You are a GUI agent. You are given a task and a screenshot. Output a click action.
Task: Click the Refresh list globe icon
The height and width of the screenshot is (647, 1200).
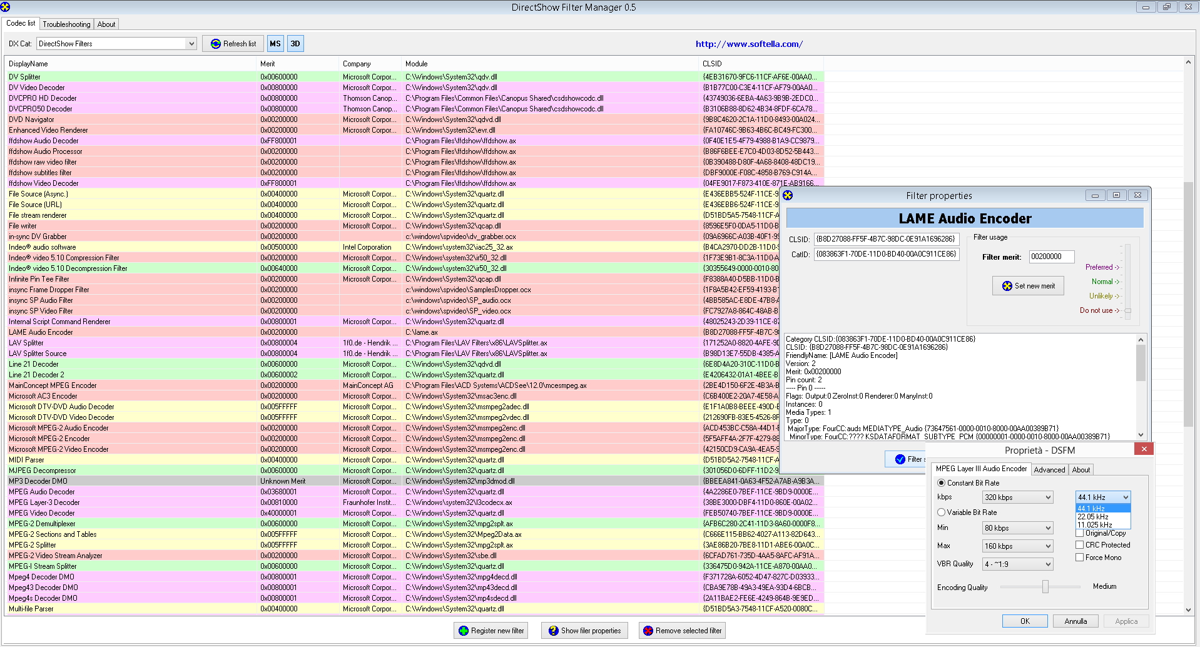point(216,44)
